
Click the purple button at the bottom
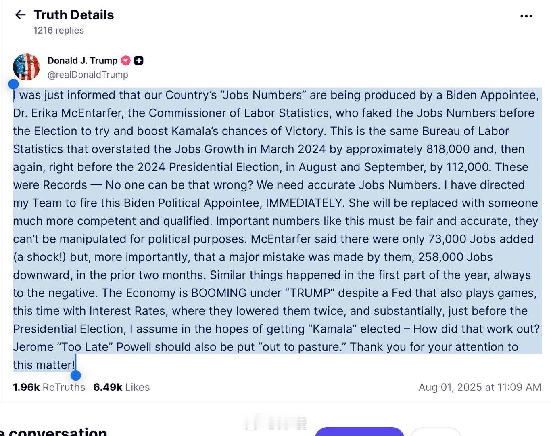coord(359,431)
